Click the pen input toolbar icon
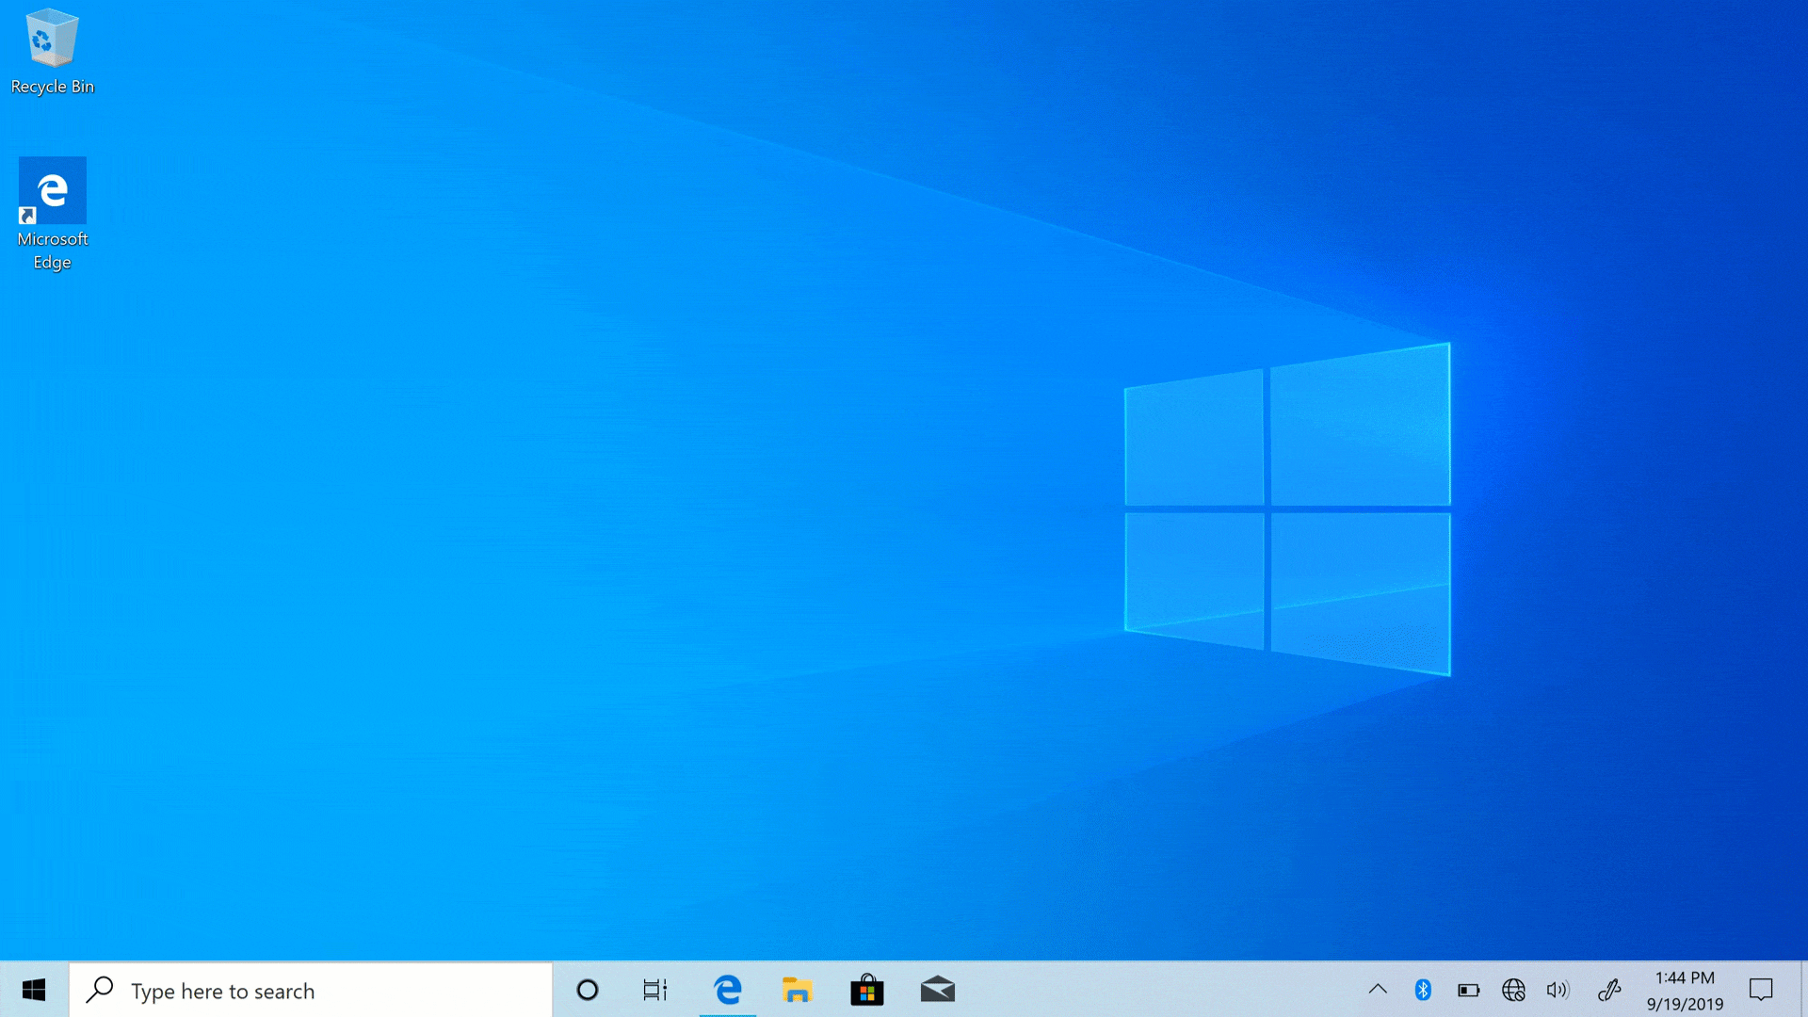 pyautogui.click(x=1608, y=990)
